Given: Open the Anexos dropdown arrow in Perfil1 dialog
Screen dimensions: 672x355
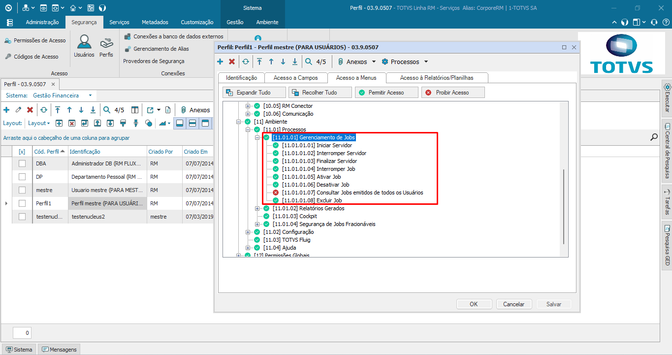Looking at the screenshot, I should 374,62.
